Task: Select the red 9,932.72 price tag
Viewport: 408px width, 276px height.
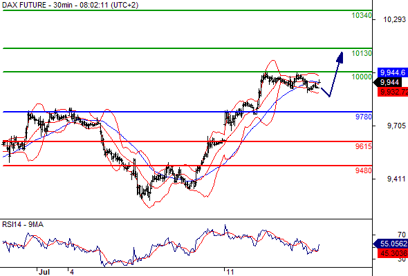Action: (393, 92)
